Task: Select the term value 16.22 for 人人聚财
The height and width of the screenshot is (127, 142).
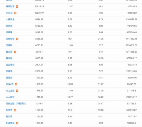Action: 101,97
